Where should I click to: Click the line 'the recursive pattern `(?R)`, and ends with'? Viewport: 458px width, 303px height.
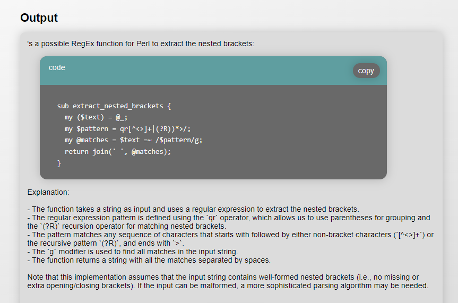pos(106,243)
